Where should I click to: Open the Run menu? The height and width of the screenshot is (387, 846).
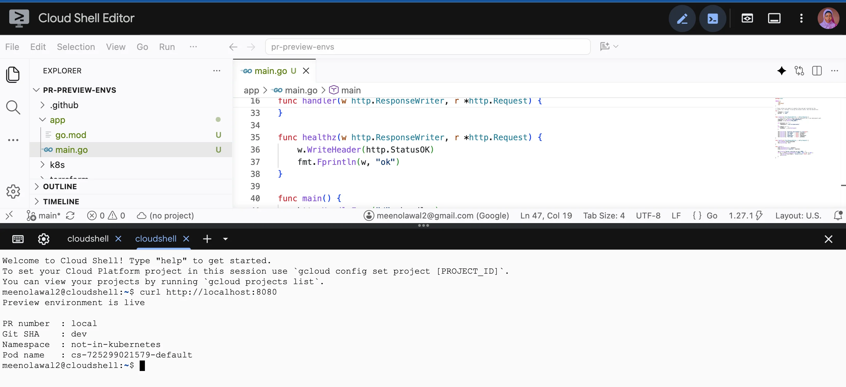click(167, 47)
